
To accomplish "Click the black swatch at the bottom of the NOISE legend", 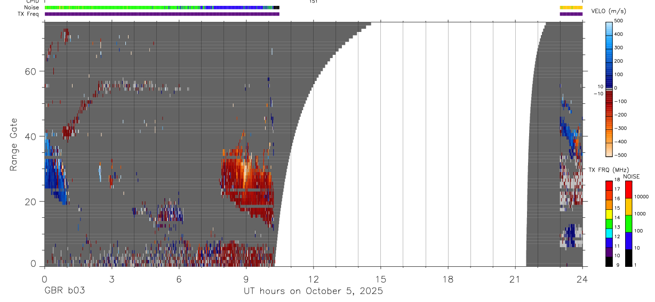I will (628, 257).
